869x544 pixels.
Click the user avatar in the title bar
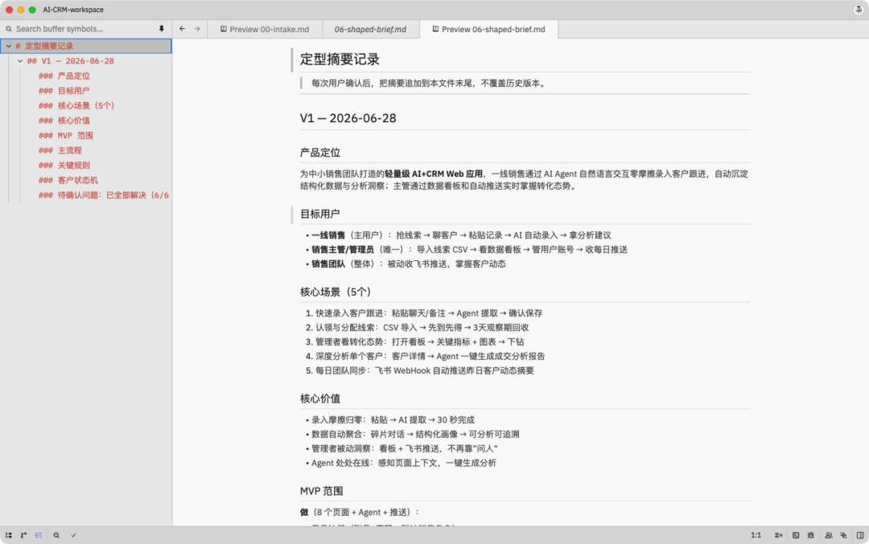click(x=858, y=10)
